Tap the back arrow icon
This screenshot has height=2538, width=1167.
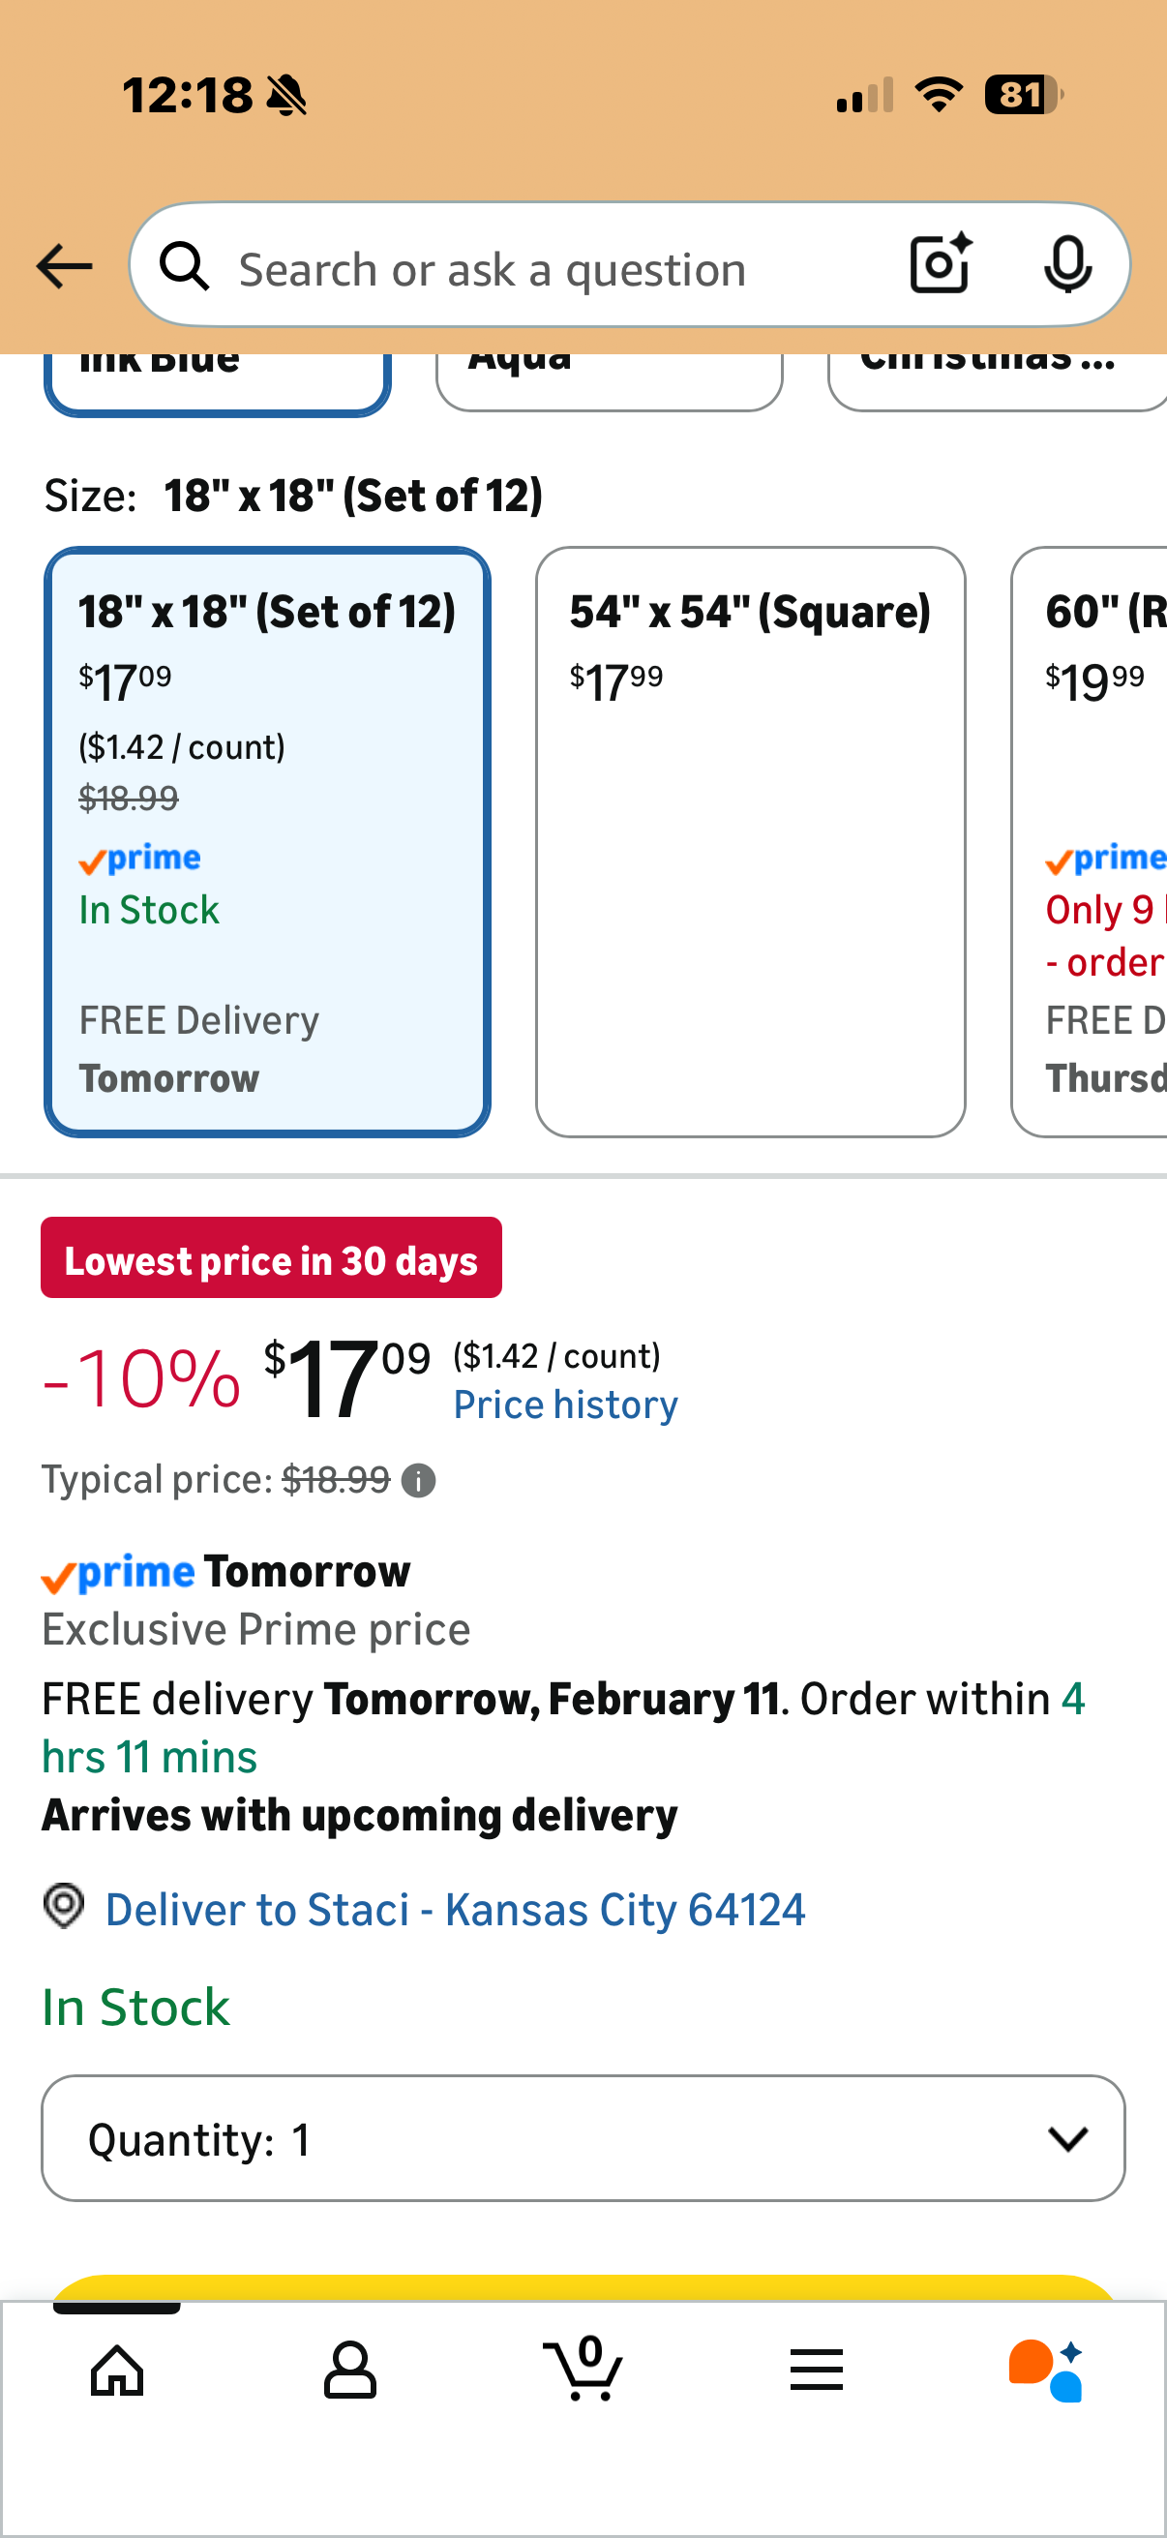[x=64, y=266]
